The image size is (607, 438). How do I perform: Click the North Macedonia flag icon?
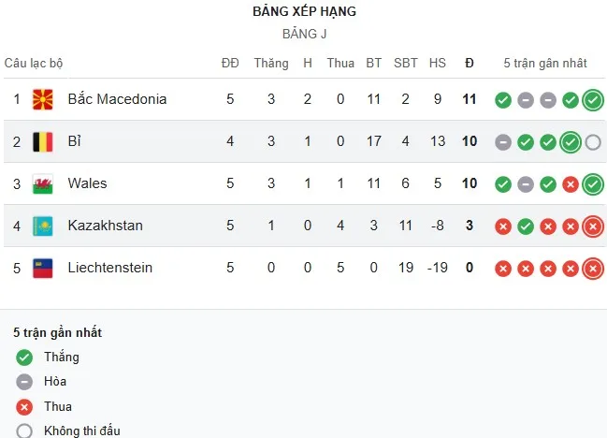point(42,99)
